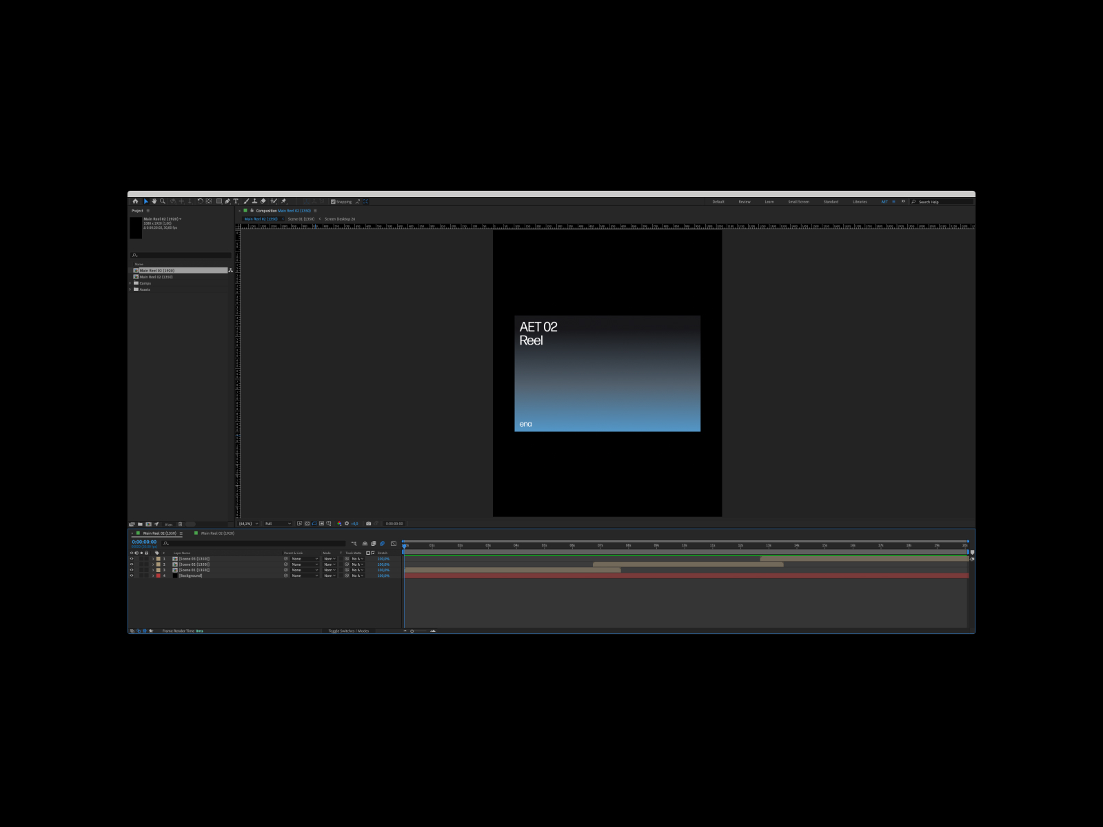
Task: Select the Clone Stamp tool
Action: (254, 201)
